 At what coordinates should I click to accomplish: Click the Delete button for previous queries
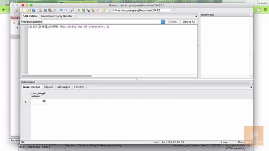coord(172,22)
